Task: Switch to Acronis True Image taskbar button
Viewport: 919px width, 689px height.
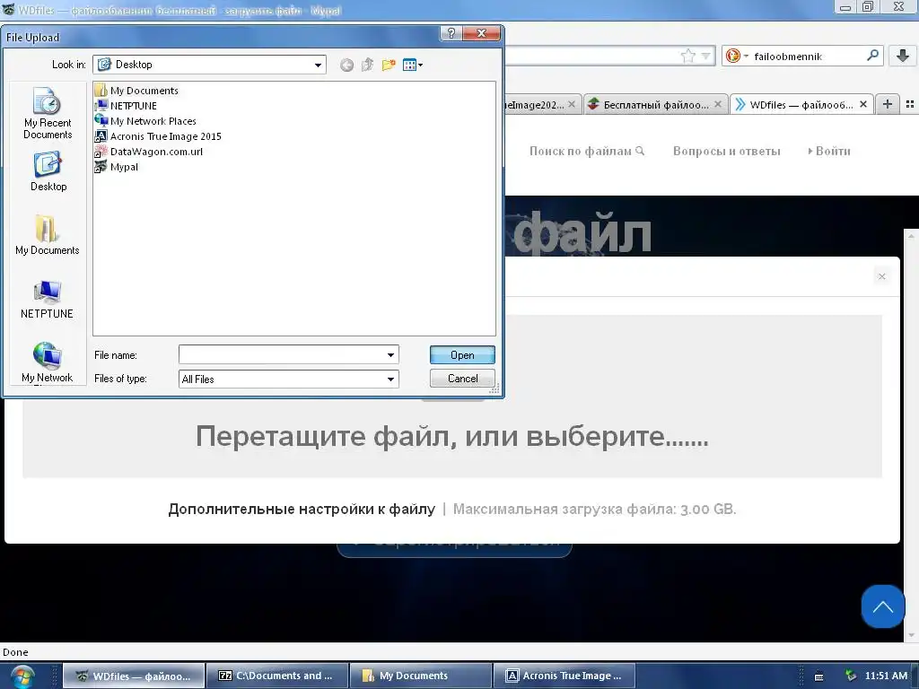Action: 564,676
